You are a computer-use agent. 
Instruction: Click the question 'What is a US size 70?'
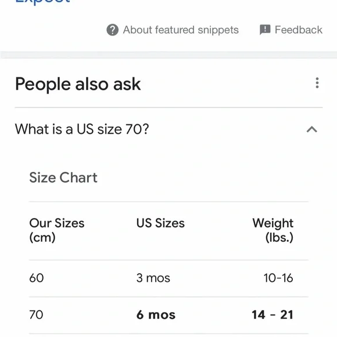click(x=82, y=129)
